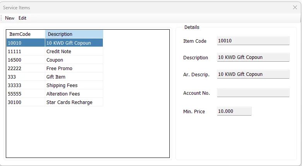Image resolution: width=302 pixels, height=166 pixels.
Task: Sort by the Description column header
Action: [74, 34]
